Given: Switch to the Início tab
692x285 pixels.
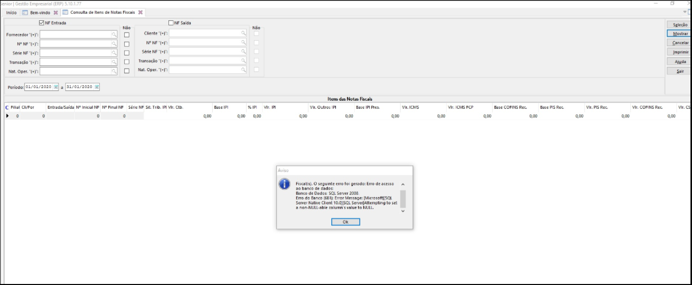Looking at the screenshot, I should pos(12,12).
